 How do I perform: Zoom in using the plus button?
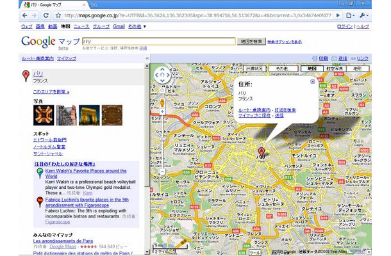162,111
